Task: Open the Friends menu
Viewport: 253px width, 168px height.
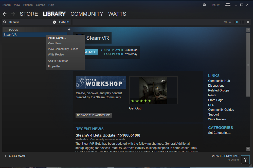Action: 28,5
